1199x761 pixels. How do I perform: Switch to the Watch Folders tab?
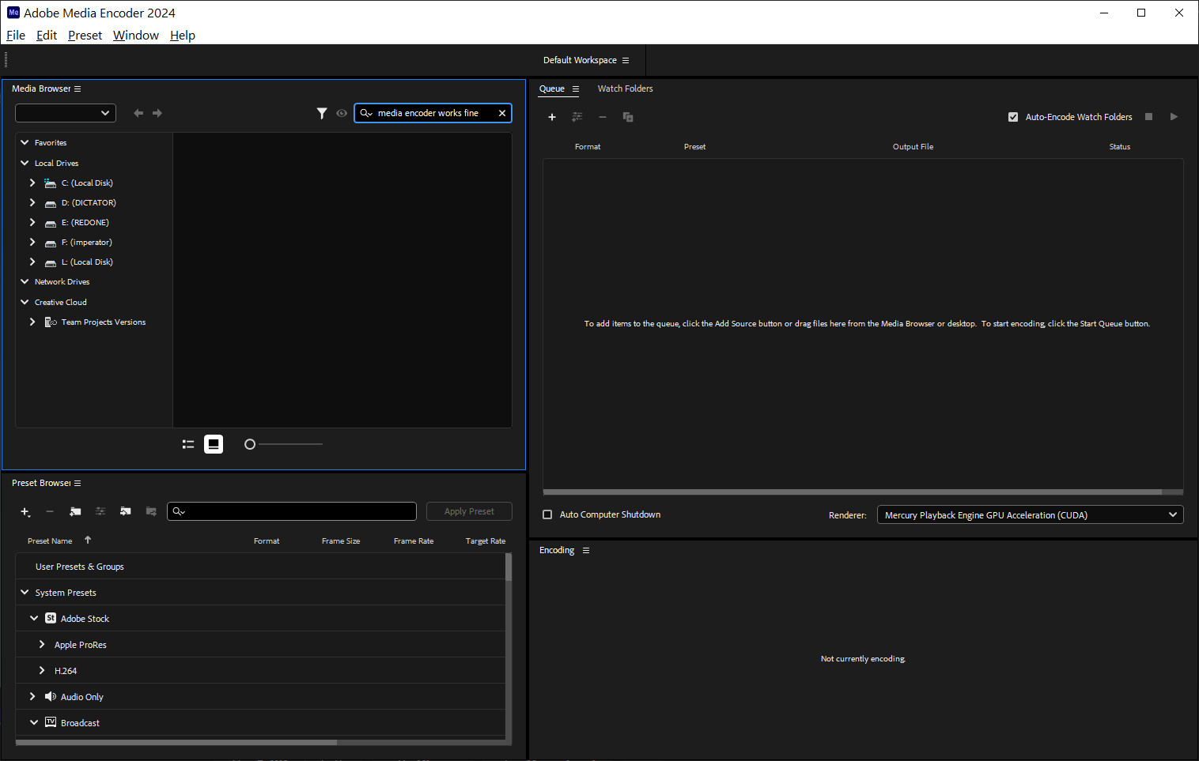tap(625, 89)
